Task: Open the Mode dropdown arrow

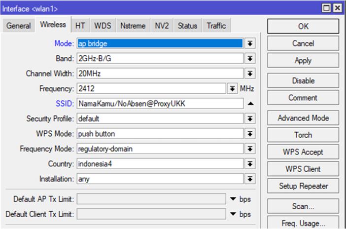Action: (250, 43)
